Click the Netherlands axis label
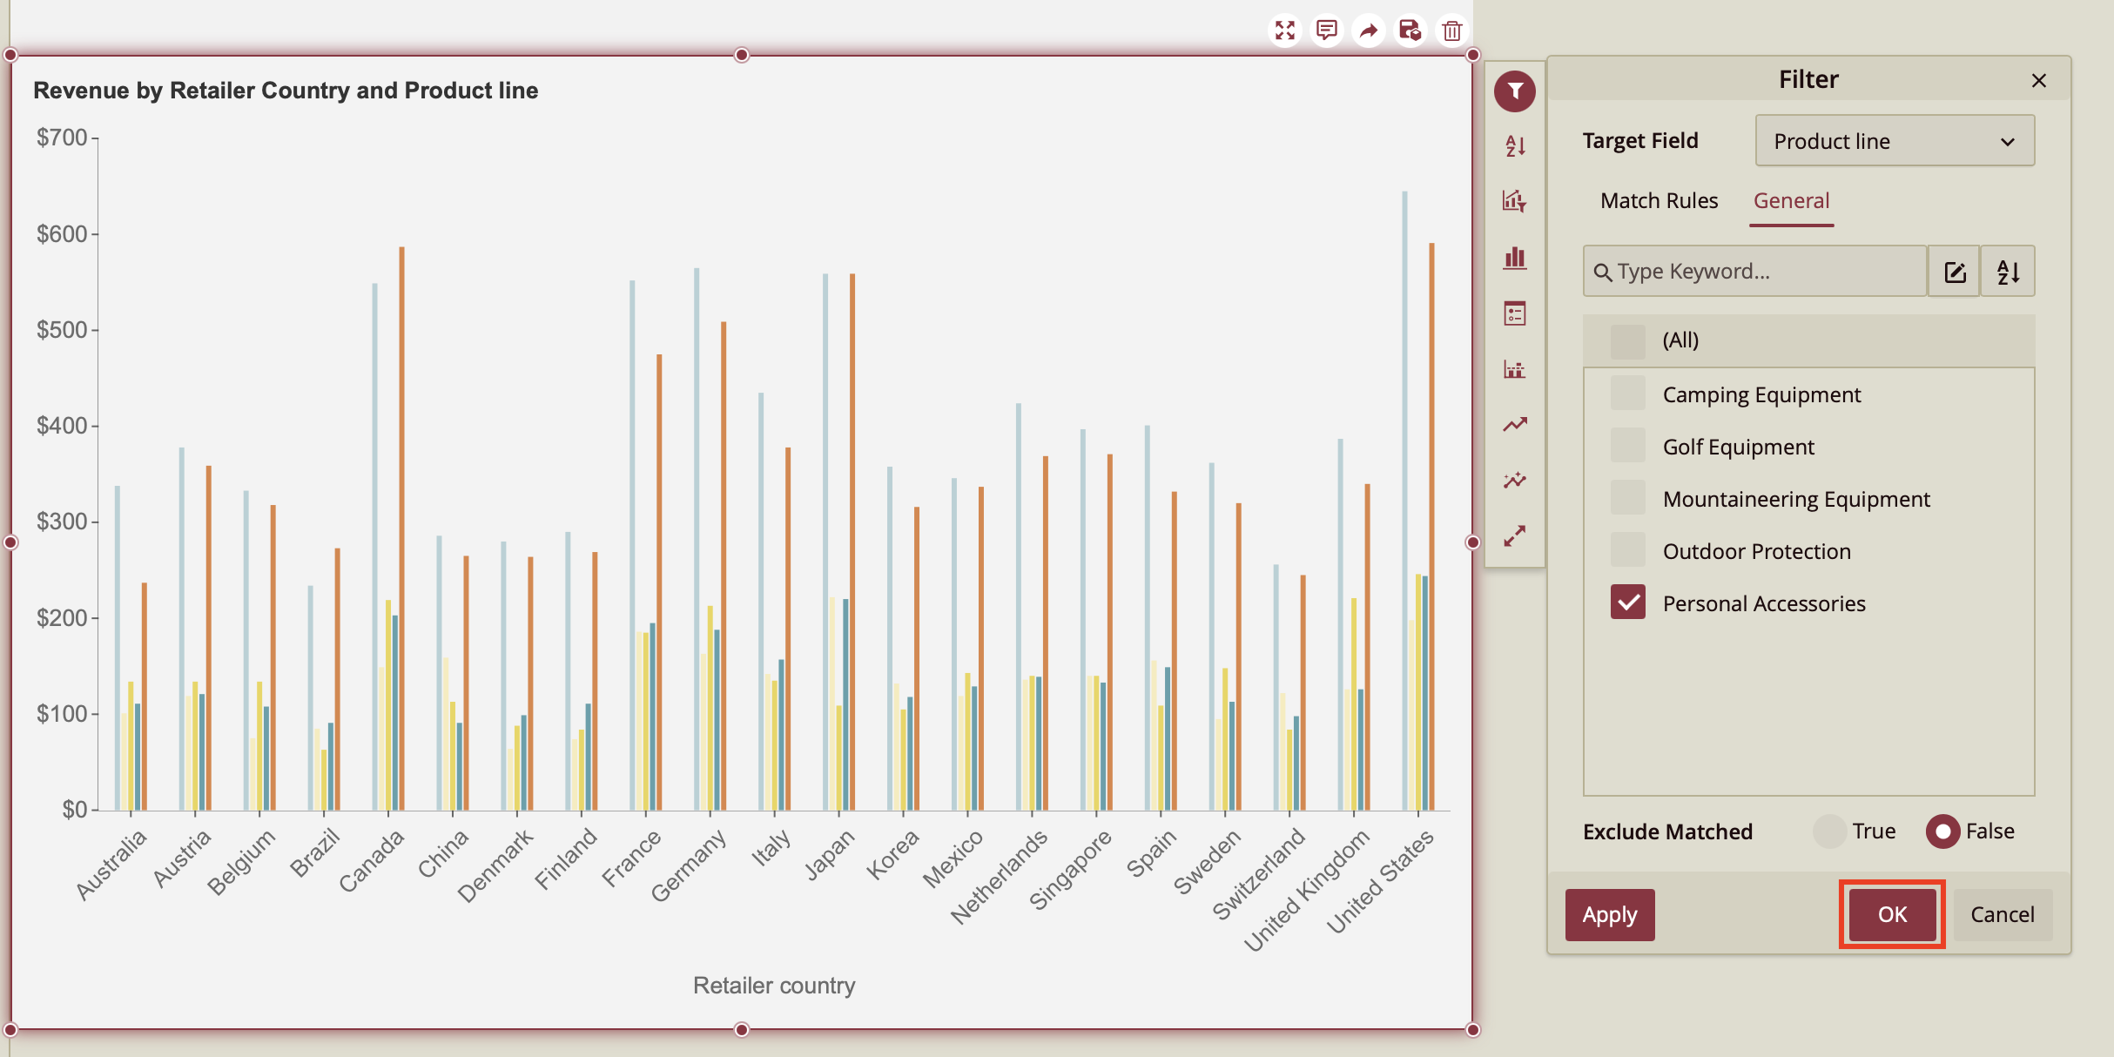This screenshot has height=1057, width=2114. coord(1000,876)
